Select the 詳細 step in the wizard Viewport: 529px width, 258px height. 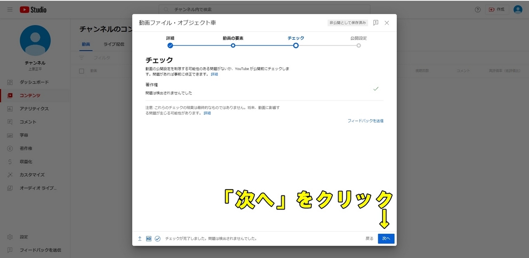pyautogui.click(x=171, y=45)
